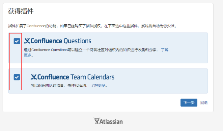
Task: Click the Atlassian wordmark text
Action: click(x=111, y=121)
